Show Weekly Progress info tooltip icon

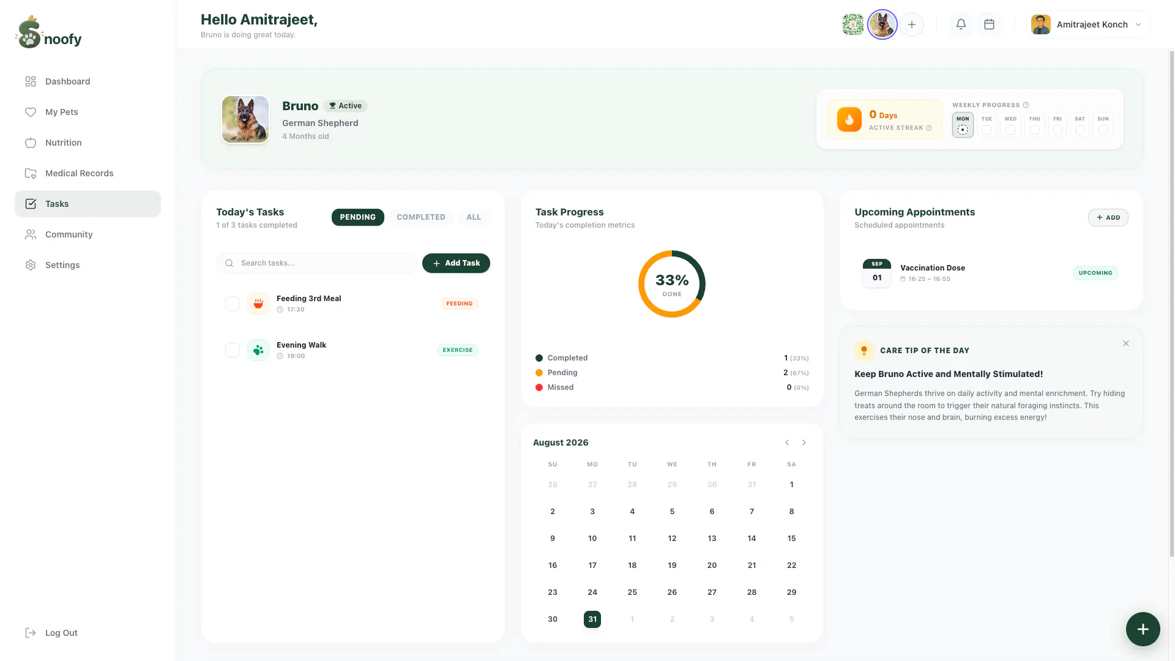click(1026, 105)
